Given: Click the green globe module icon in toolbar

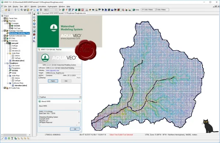Looking at the screenshot, I should (76, 10).
